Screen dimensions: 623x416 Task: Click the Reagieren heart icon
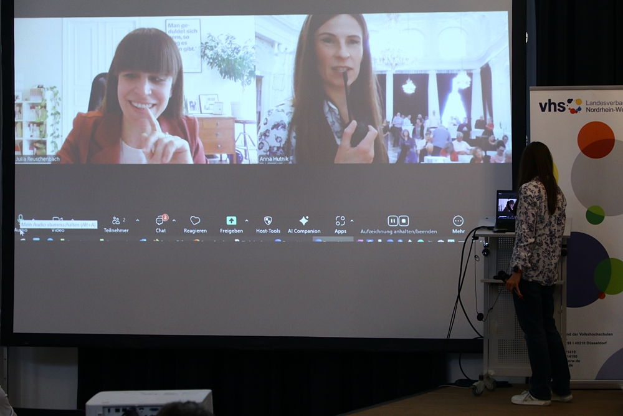(x=195, y=221)
